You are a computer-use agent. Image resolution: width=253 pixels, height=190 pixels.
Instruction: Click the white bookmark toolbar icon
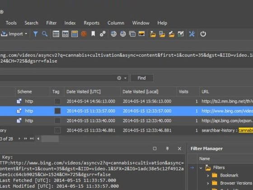tap(93, 34)
